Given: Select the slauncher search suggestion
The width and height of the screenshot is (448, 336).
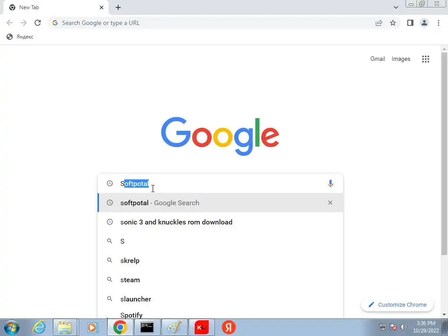Looking at the screenshot, I should (220, 299).
